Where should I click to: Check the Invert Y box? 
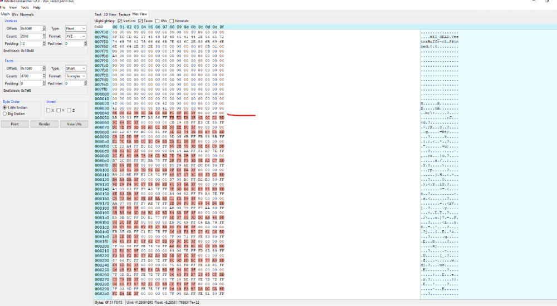click(58, 110)
